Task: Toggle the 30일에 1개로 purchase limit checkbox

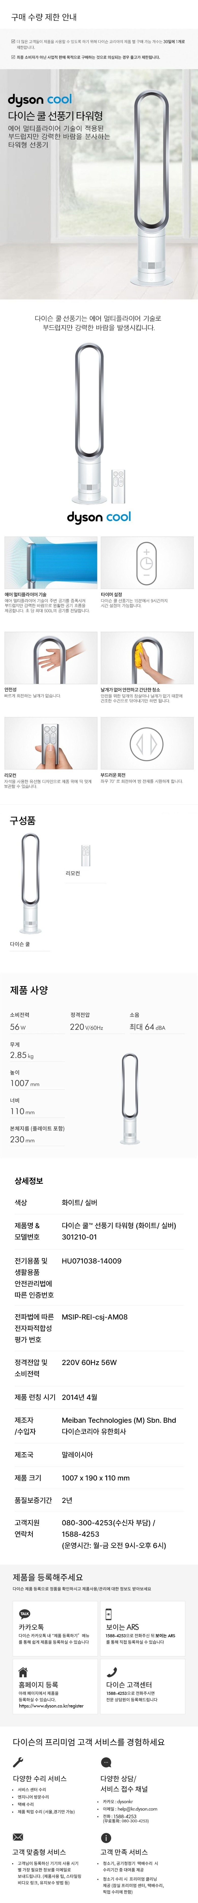Action: [x=13, y=42]
